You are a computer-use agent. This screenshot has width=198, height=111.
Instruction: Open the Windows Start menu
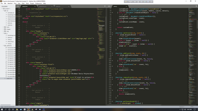[x=2, y=109]
